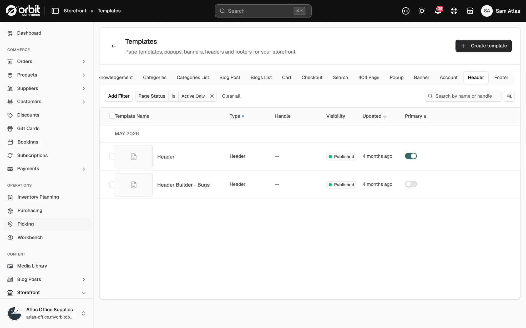This screenshot has width=526, height=328.
Task: Toggle the sidebar panel icon
Action: click(x=55, y=11)
